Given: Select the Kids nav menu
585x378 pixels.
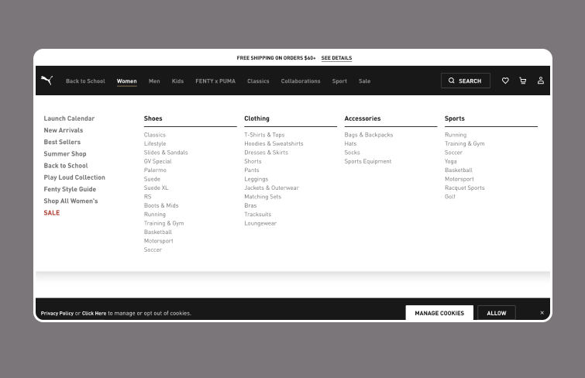Looking at the screenshot, I should tap(177, 81).
